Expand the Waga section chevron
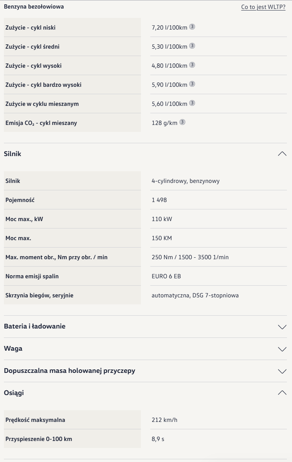Image resolution: width=292 pixels, height=462 pixels. click(282, 349)
